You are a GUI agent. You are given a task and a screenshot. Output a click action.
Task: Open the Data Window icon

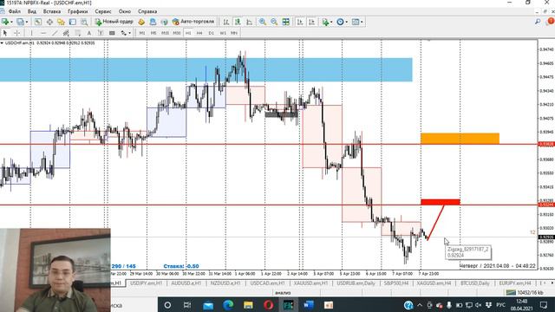49,22
